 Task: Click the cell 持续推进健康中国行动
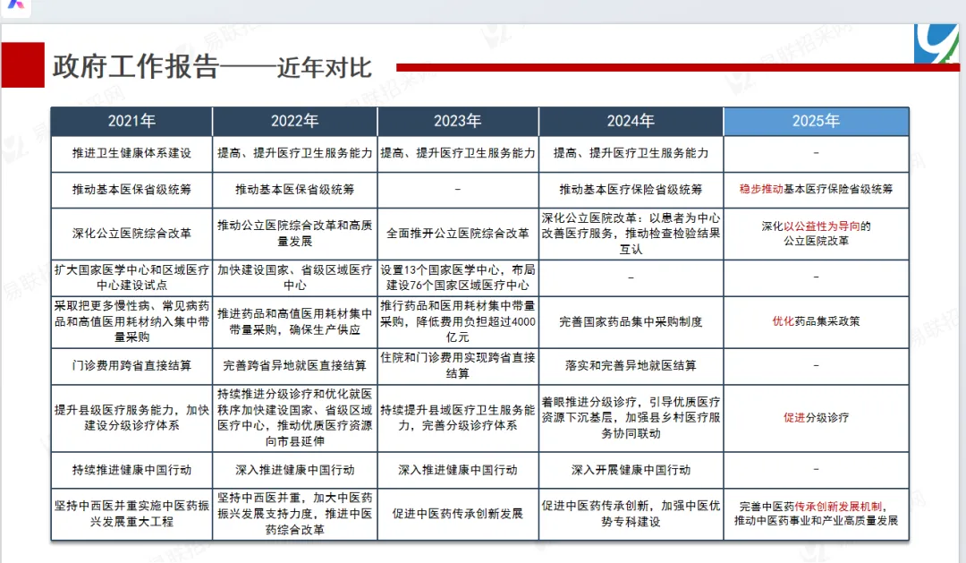pos(131,471)
